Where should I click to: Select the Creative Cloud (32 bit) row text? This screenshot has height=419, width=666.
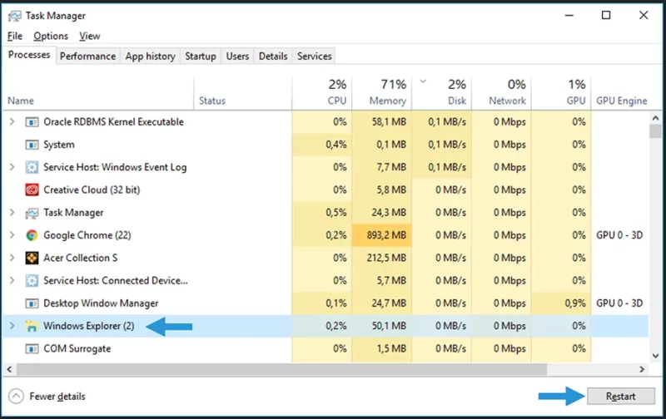[92, 190]
